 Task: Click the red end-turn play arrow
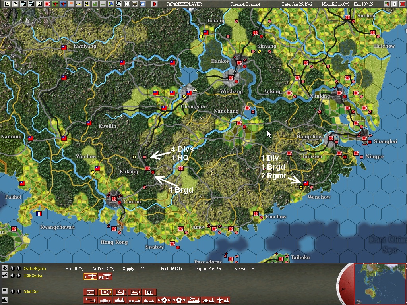pyautogui.click(x=155, y=4)
